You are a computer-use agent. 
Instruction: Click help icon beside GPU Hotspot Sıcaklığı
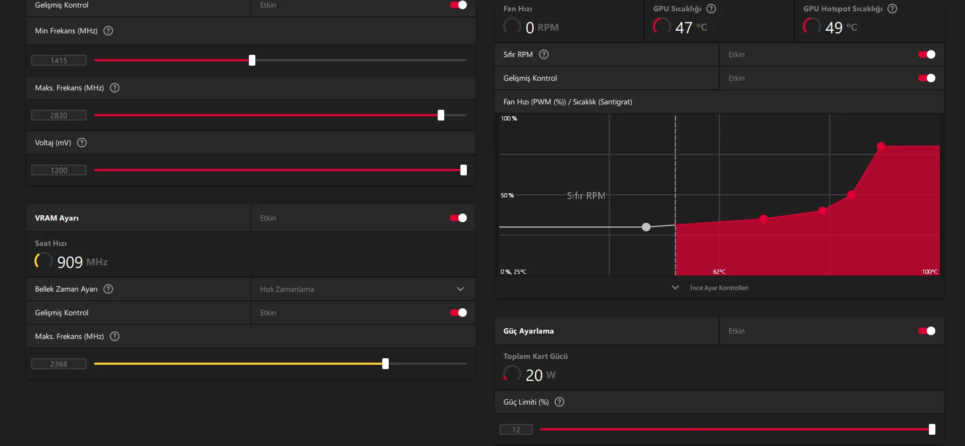tap(892, 9)
